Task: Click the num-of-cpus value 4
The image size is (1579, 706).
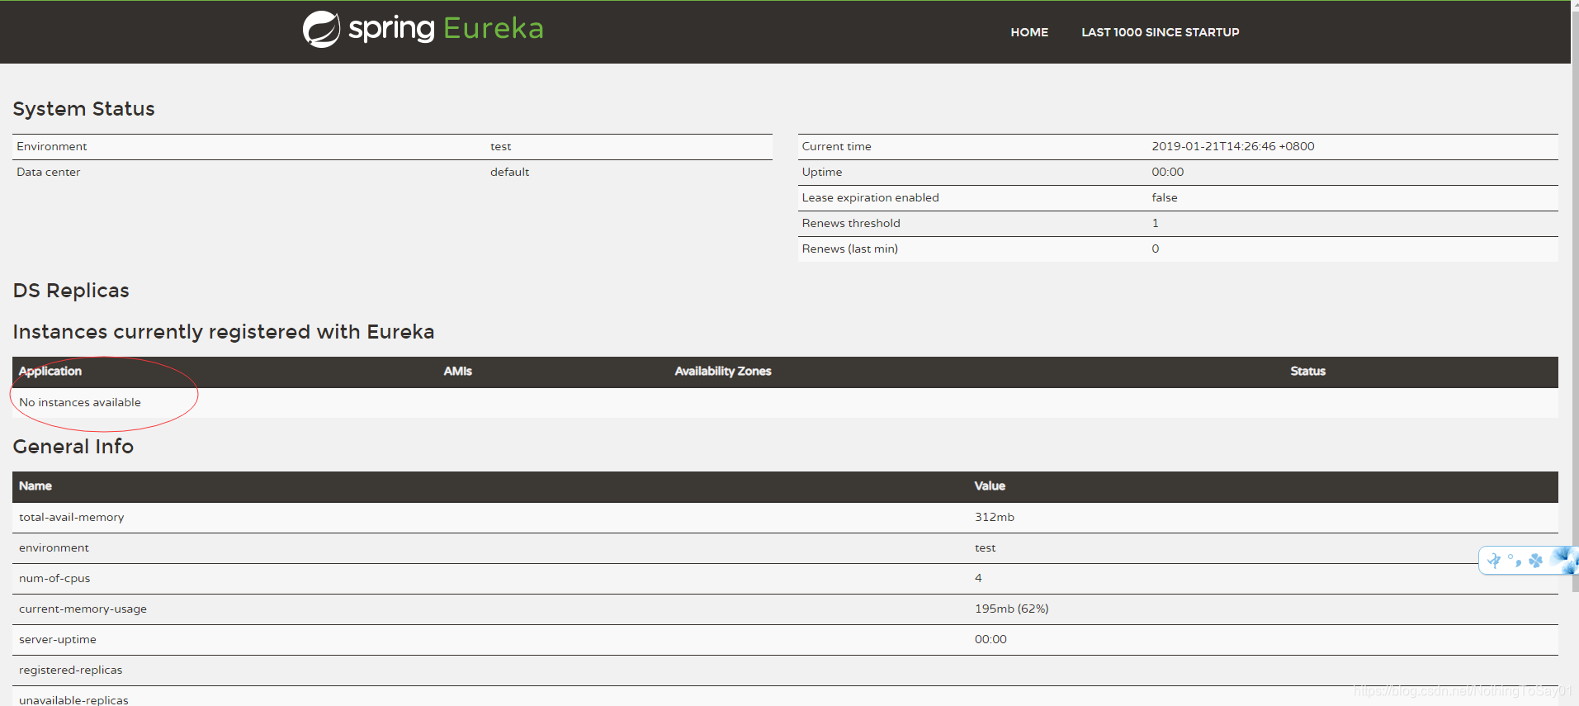Action: pyautogui.click(x=978, y=578)
